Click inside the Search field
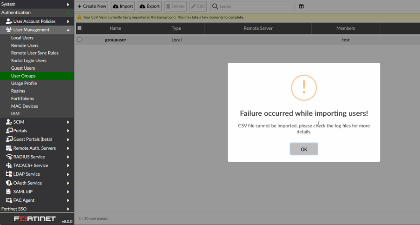Screen dimensions: 420x225 click(253, 7)
